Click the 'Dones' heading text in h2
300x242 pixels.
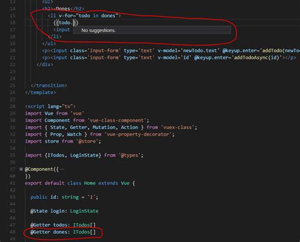[63, 9]
